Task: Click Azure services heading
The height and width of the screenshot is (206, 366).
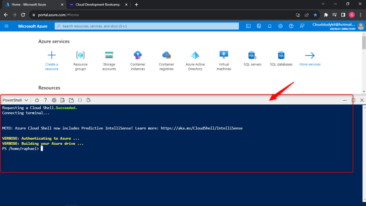Action: tap(54, 41)
